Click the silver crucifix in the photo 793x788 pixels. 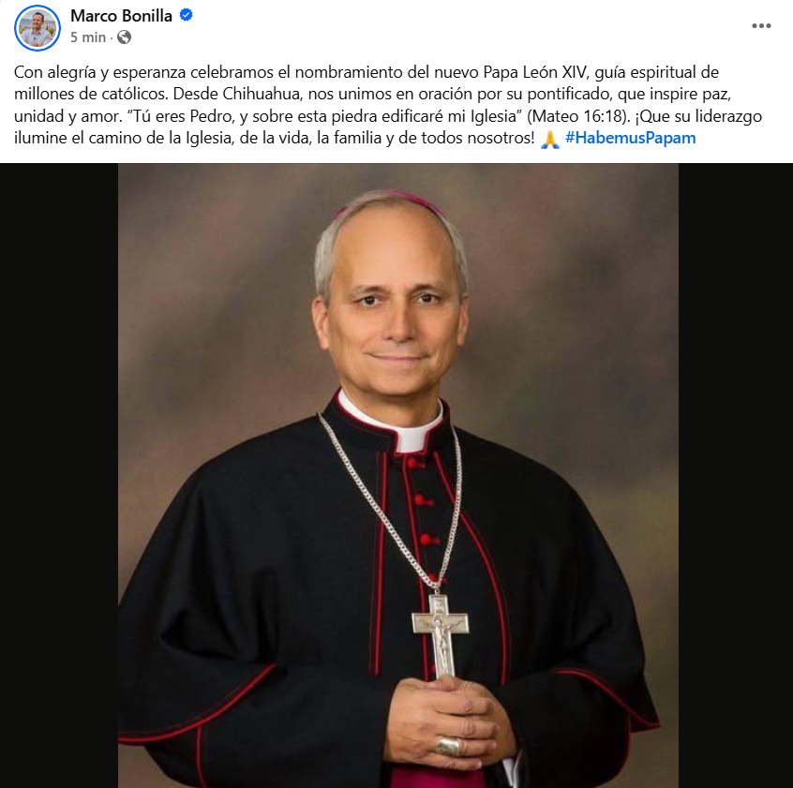click(x=440, y=636)
